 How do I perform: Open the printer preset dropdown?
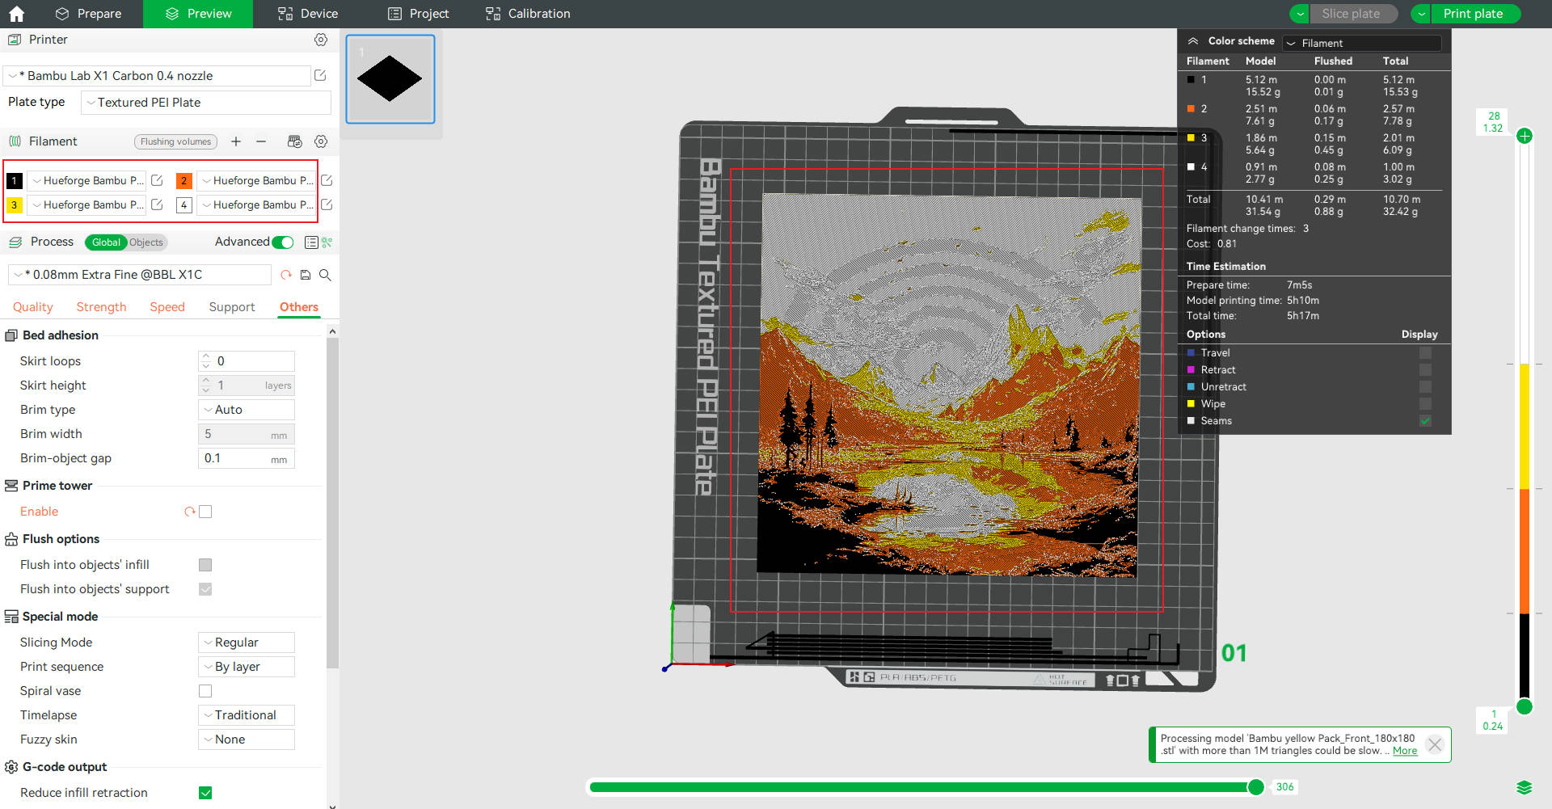(x=158, y=76)
